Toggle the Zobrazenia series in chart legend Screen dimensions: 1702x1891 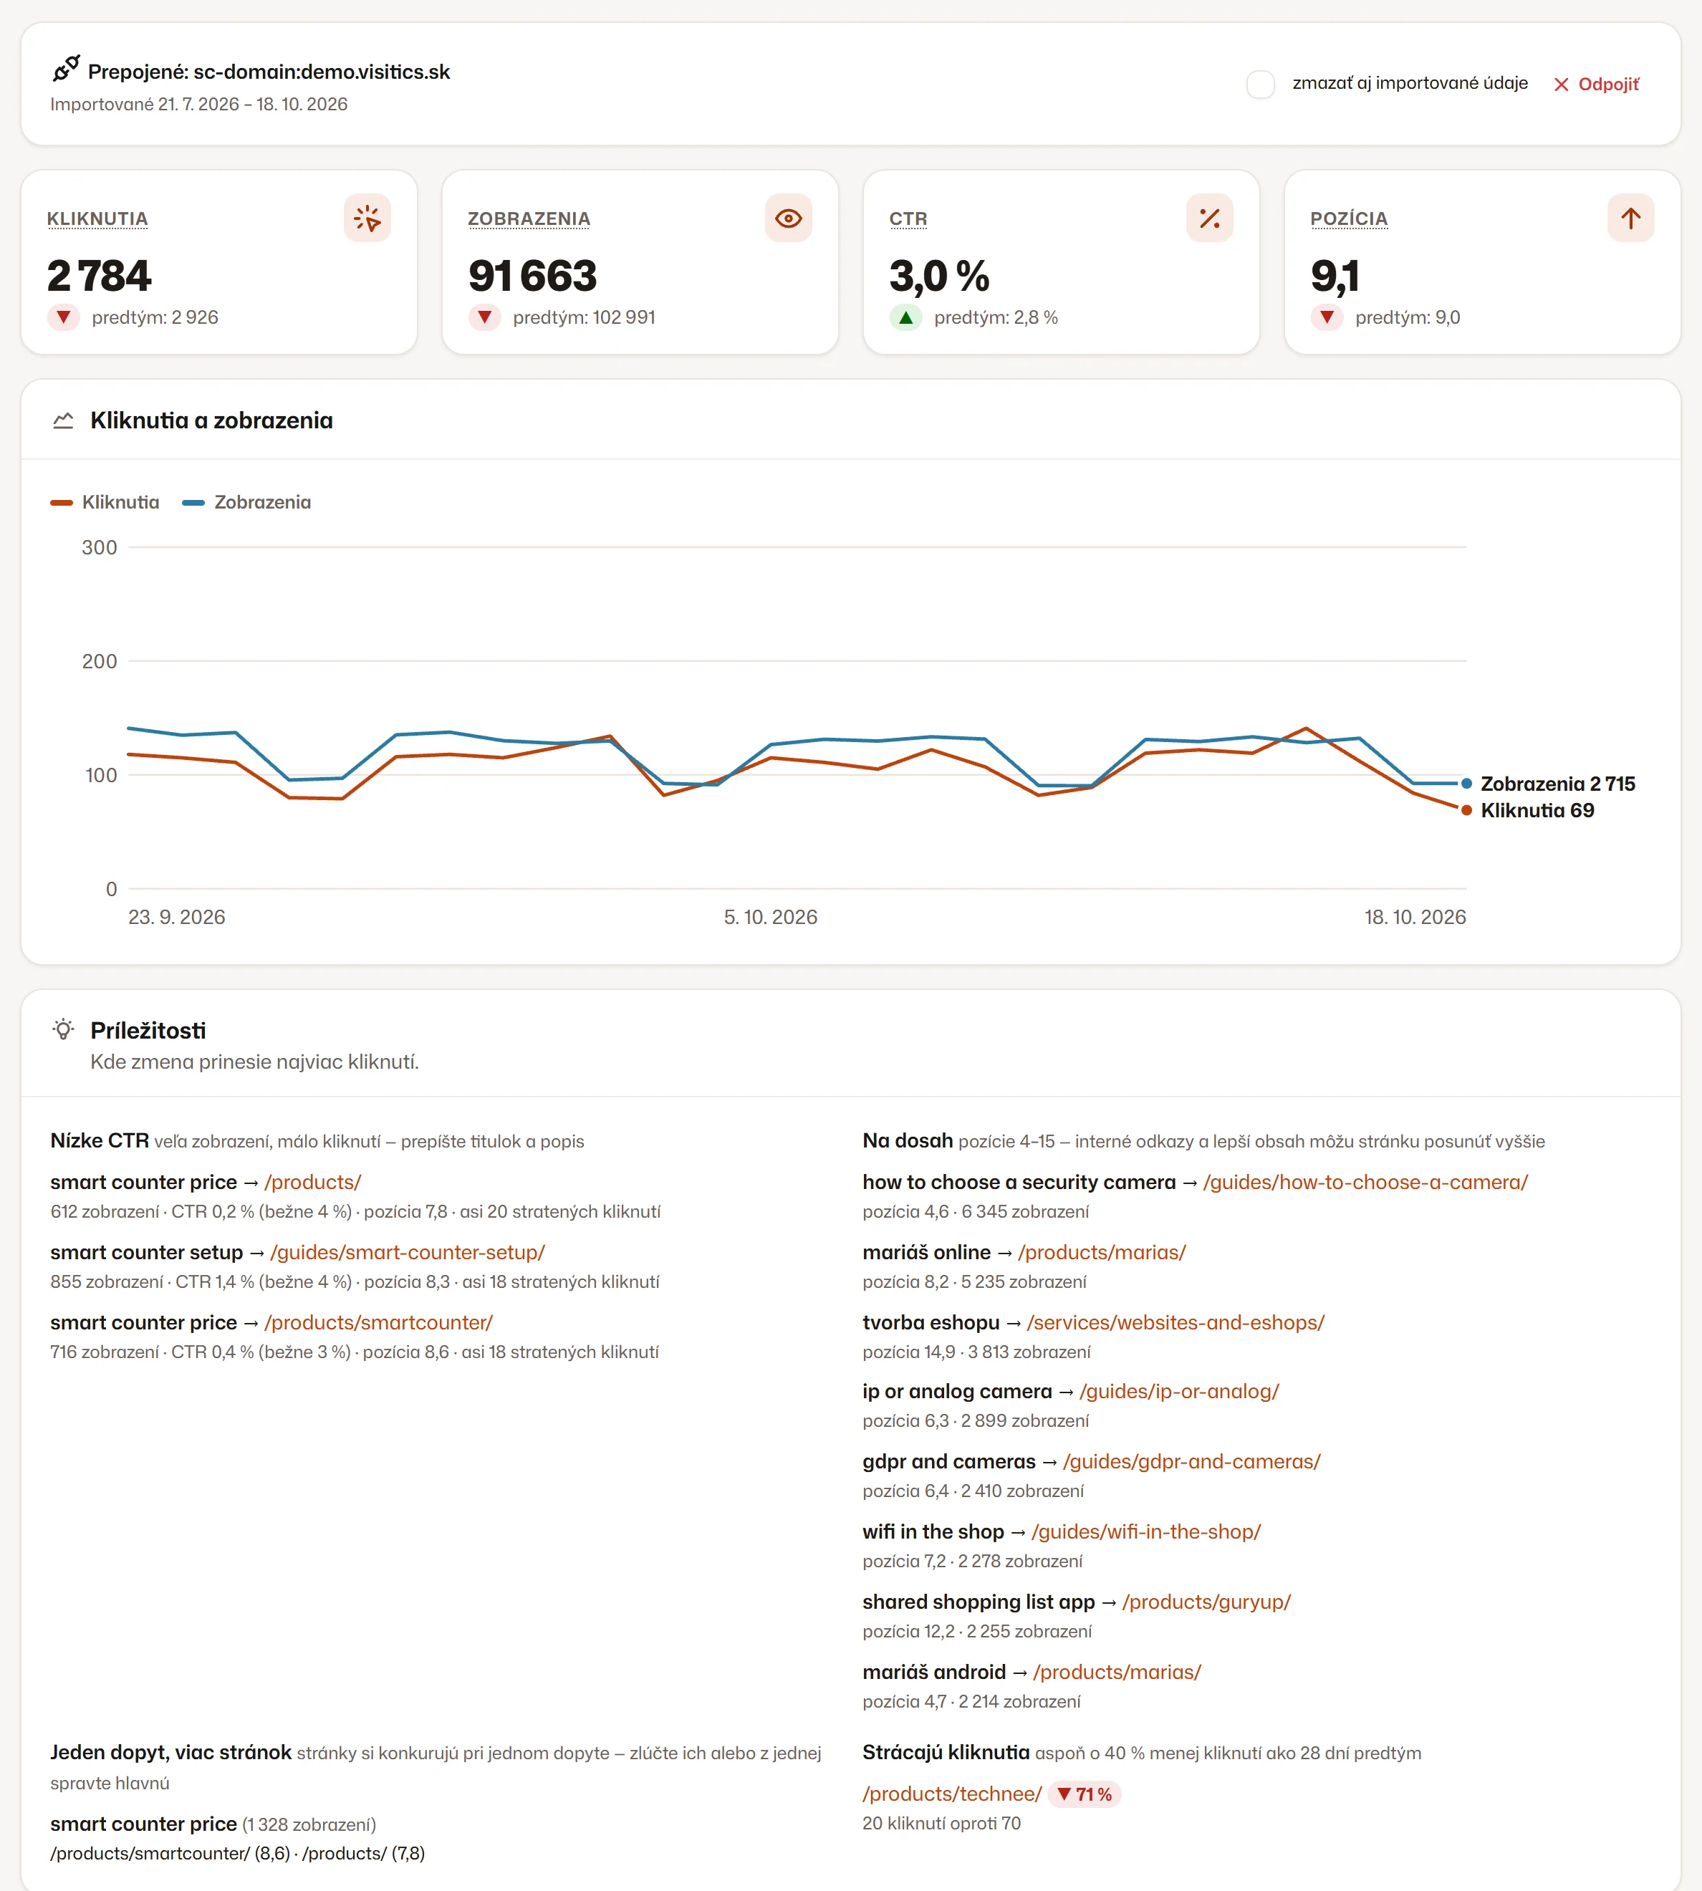point(247,502)
